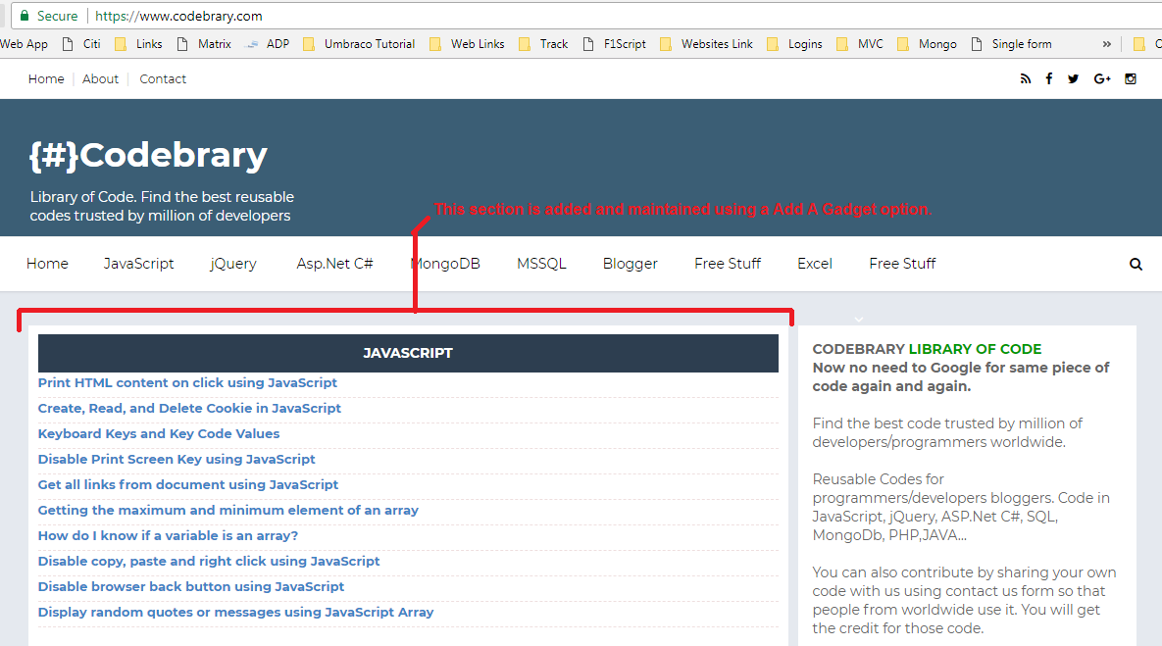Click inside the browser address bar
This screenshot has width=1162, height=646.
(x=294, y=15)
